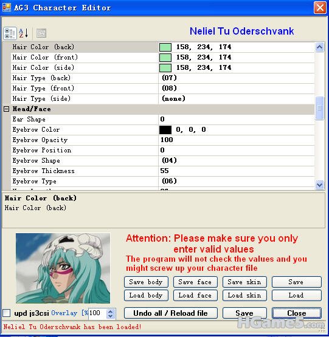This screenshot has width=329, height=337.
Task: Click the app icon in title bar
Action: 7,7
